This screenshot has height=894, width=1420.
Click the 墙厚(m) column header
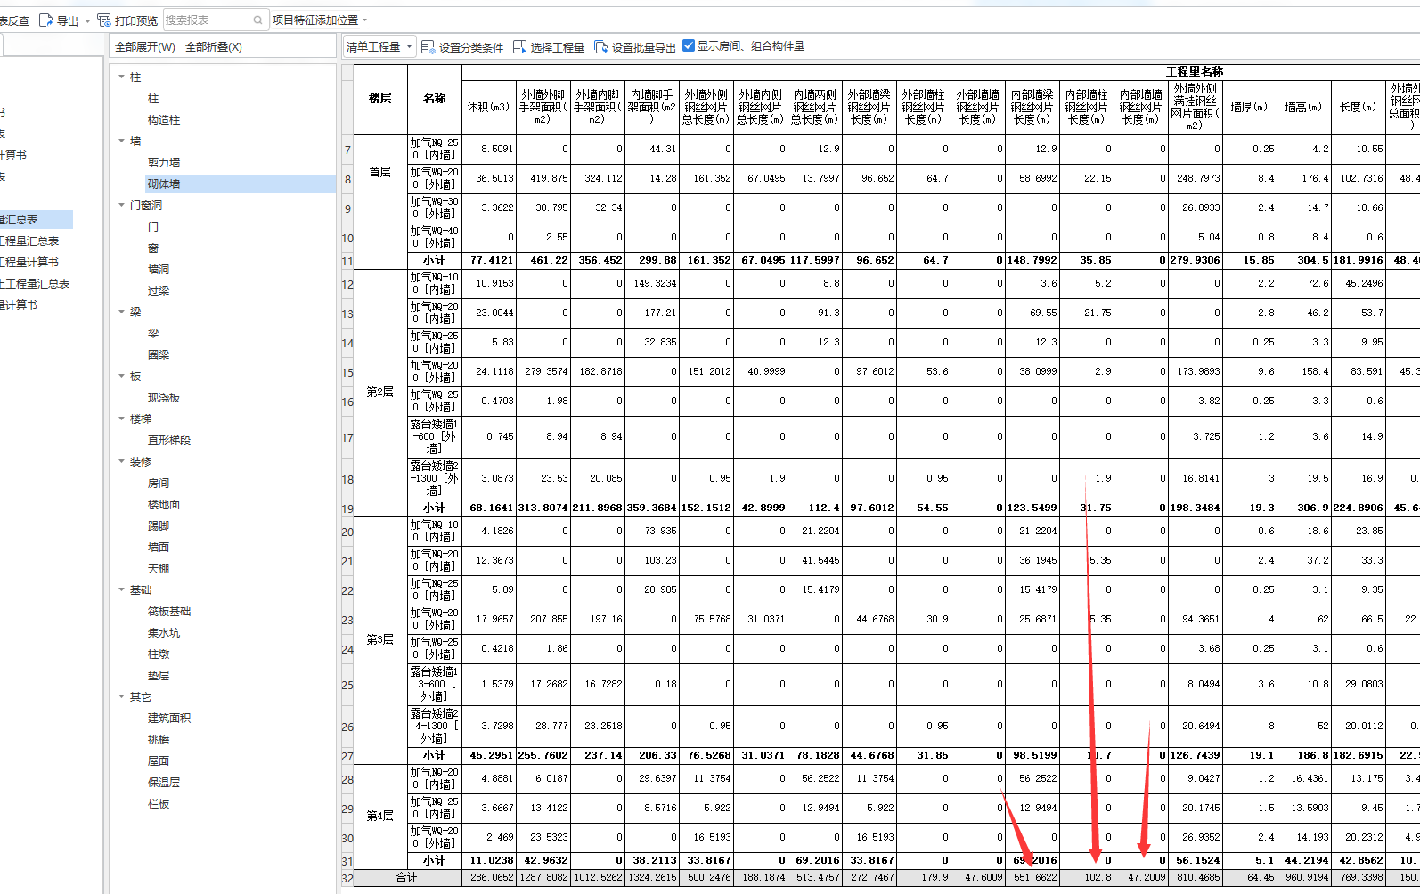coord(1249,107)
